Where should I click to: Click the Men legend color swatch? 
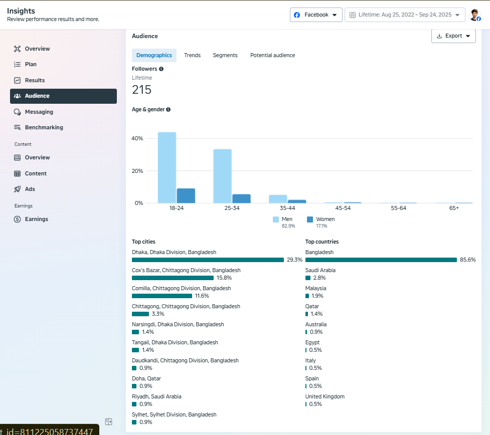[x=276, y=220]
